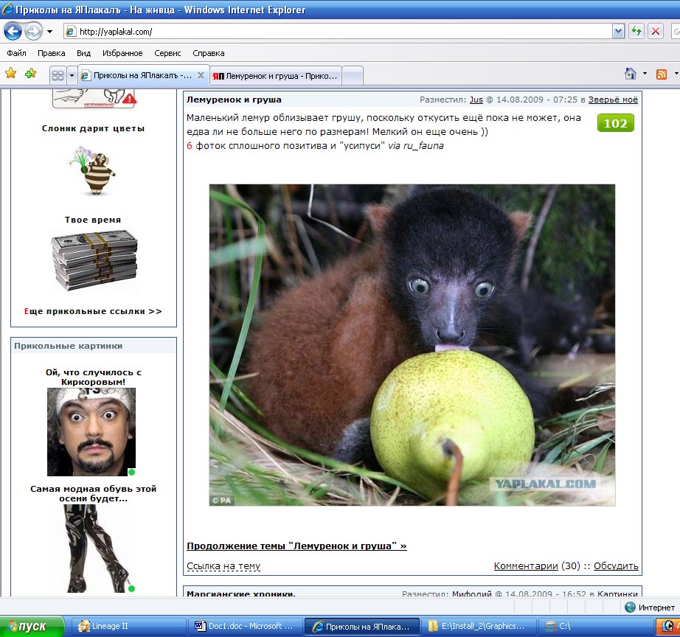Open the Сервис menu
The width and height of the screenshot is (680, 637).
[x=167, y=53]
